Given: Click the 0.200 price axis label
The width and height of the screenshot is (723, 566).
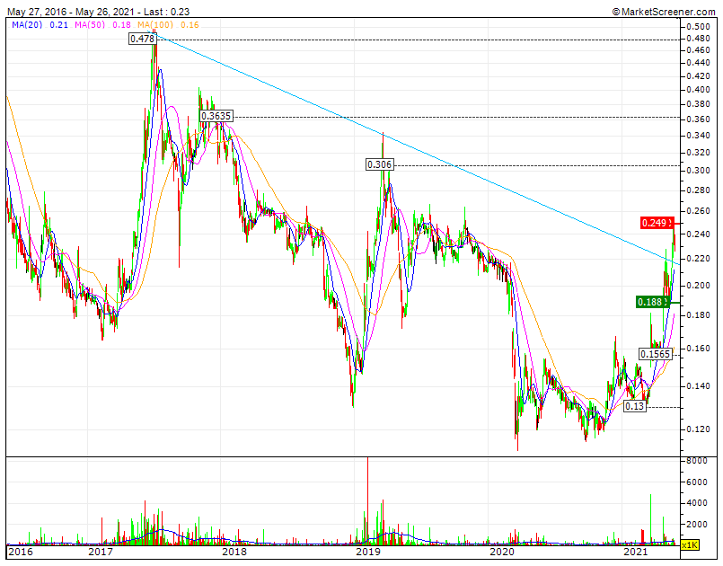Looking at the screenshot, I should tap(698, 286).
